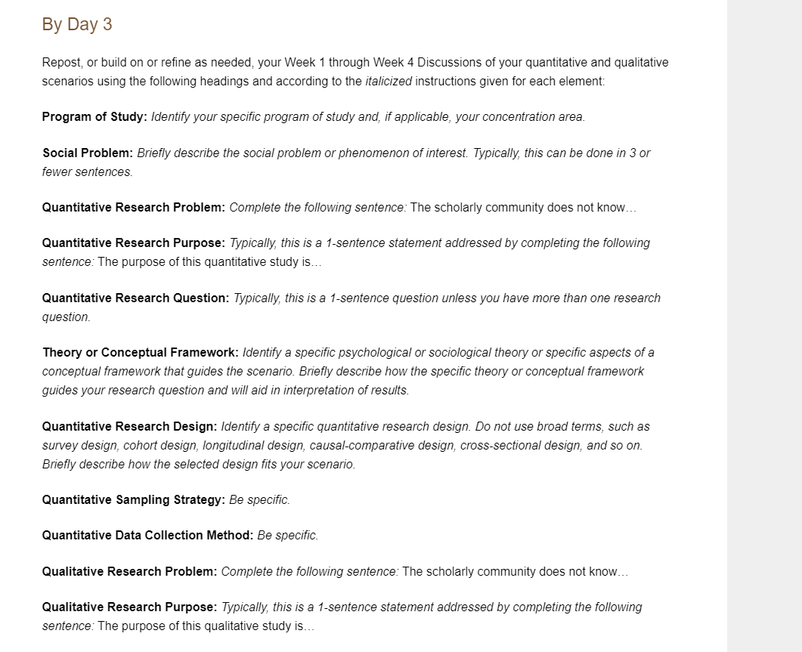Click the Quantitative Sampling Strategy label

click(134, 499)
